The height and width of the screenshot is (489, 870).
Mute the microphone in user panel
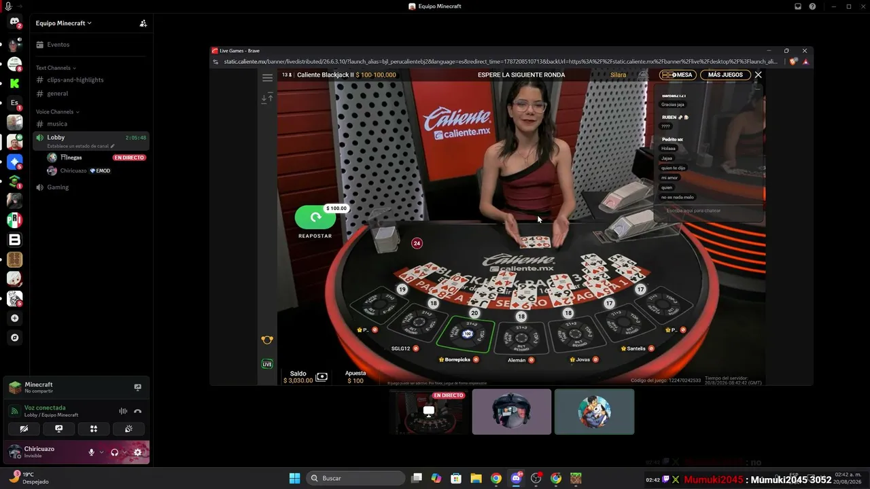(x=91, y=452)
